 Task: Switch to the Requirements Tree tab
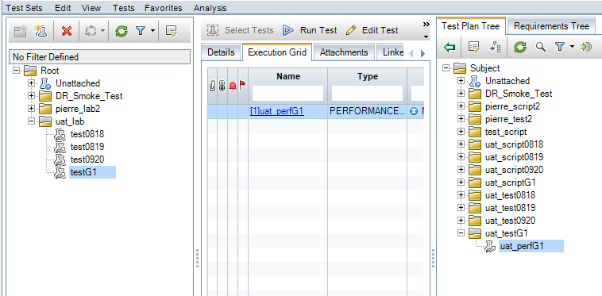[x=551, y=26]
